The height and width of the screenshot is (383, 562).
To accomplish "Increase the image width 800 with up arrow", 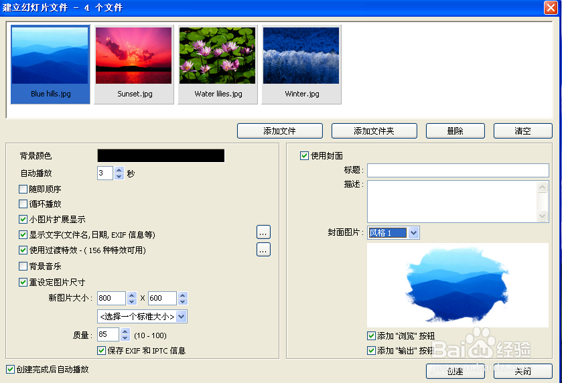I will (x=132, y=295).
